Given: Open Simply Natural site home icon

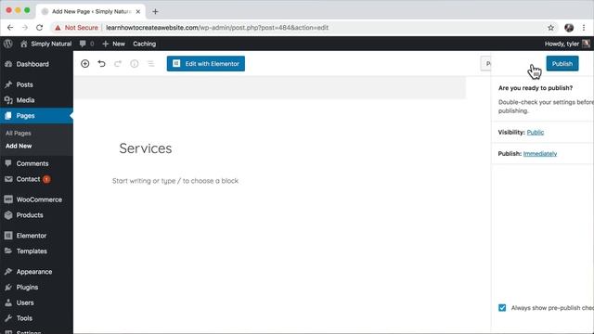Looking at the screenshot, I should tap(24, 44).
